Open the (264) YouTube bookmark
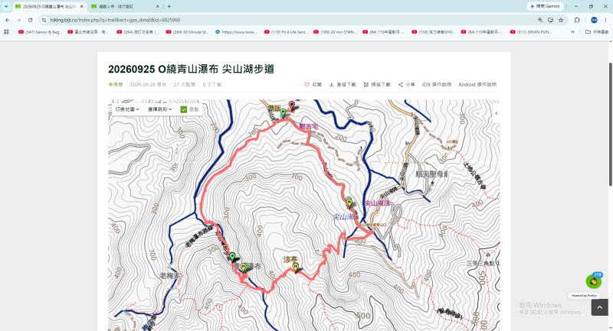The image size is (613, 331). click(x=139, y=32)
